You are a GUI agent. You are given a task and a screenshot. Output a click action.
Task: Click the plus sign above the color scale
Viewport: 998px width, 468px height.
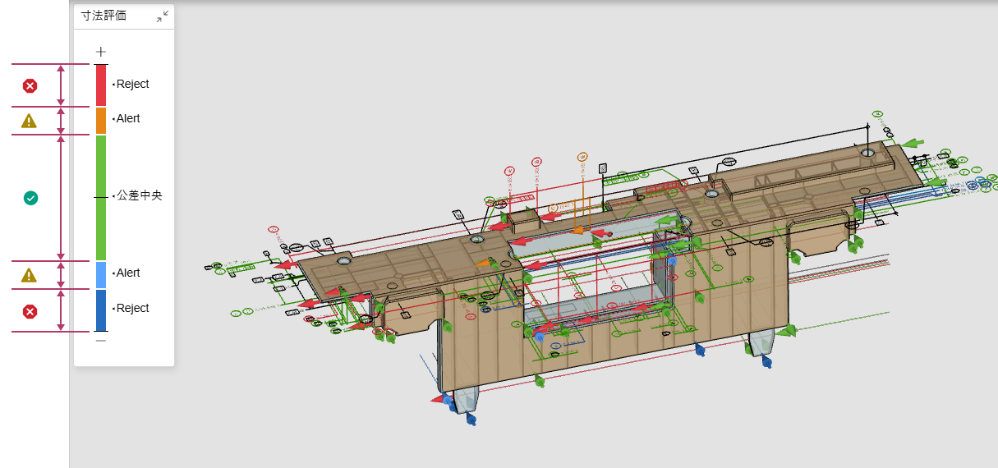[101, 52]
